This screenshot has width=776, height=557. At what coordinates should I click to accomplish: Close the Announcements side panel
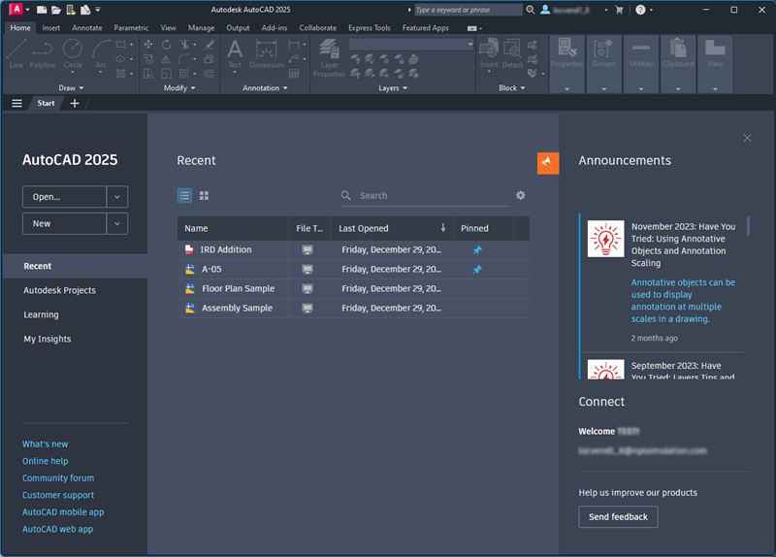(x=747, y=138)
